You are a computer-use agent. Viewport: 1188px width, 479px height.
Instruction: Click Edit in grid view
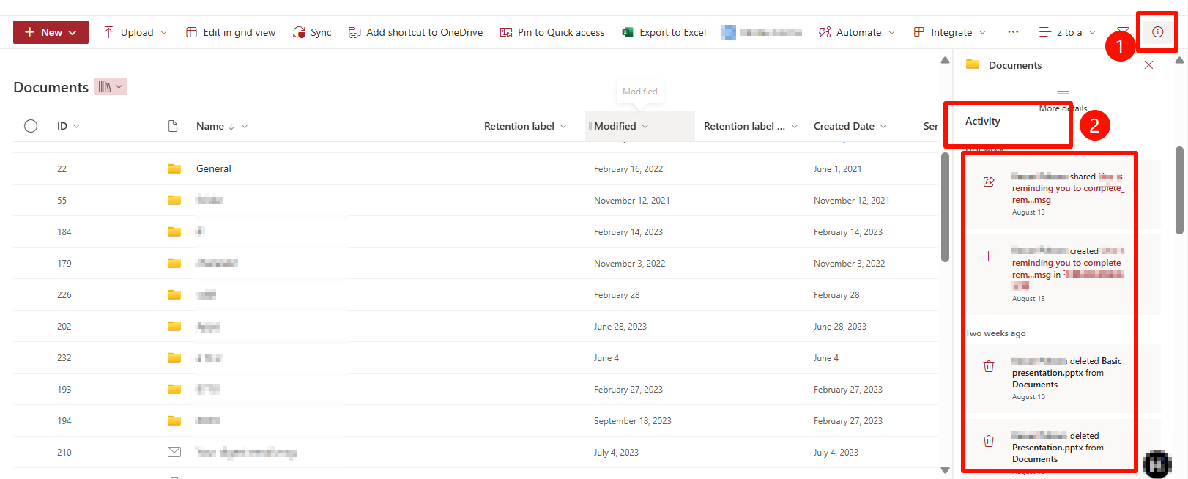coord(231,32)
